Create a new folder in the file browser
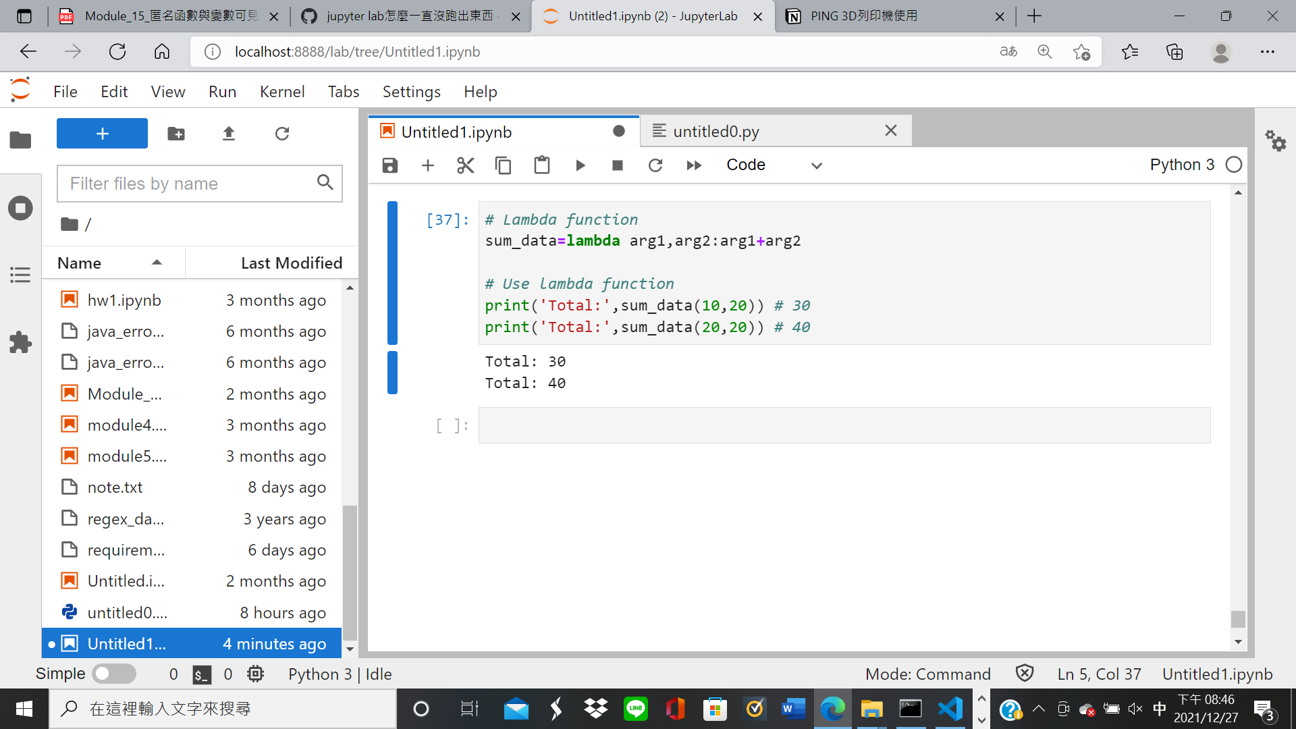 (x=175, y=134)
